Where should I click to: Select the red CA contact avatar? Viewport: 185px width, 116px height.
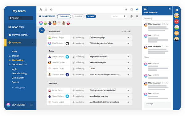(x=177, y=21)
